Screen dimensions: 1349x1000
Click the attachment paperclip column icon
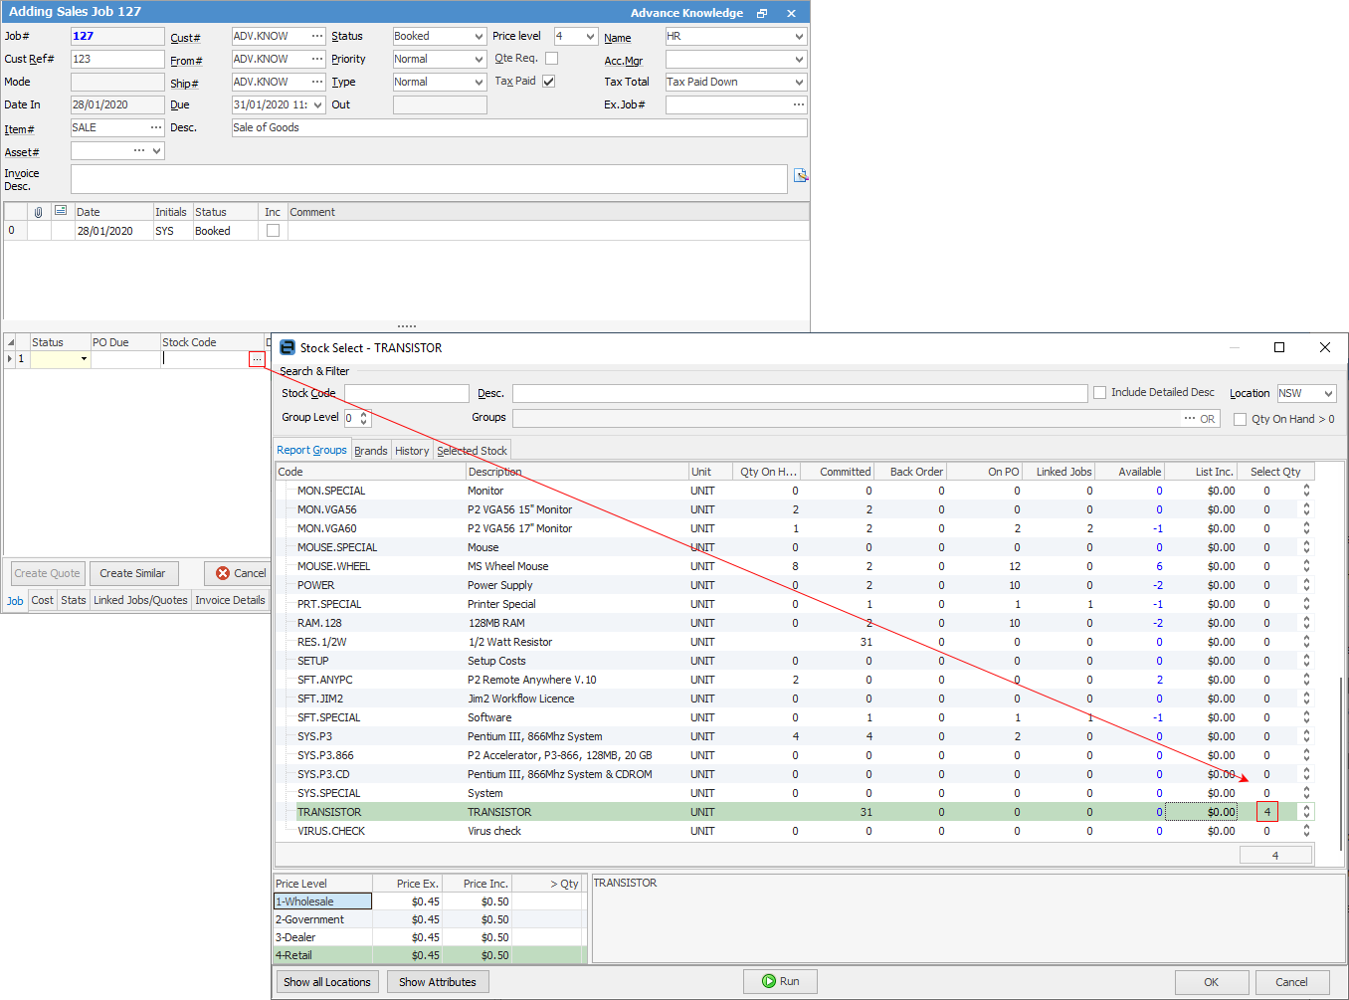point(39,212)
